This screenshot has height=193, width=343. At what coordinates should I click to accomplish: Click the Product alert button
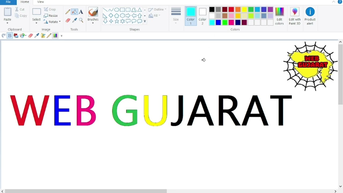310,16
